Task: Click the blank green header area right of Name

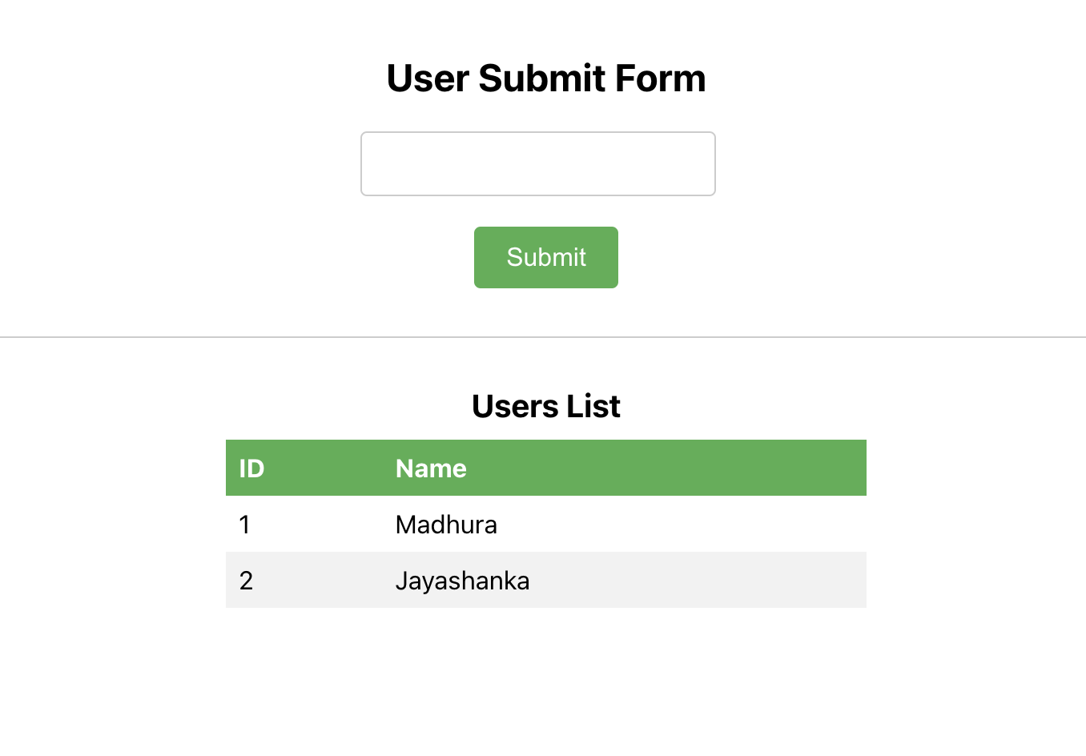Action: point(681,468)
